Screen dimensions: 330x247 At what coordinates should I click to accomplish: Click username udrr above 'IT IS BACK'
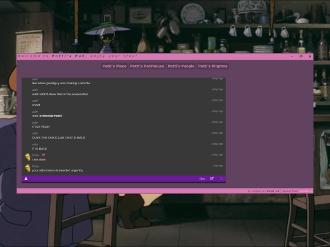coord(35,145)
